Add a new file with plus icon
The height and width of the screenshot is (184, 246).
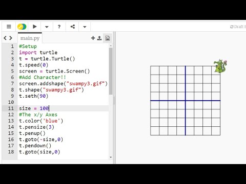(93, 38)
